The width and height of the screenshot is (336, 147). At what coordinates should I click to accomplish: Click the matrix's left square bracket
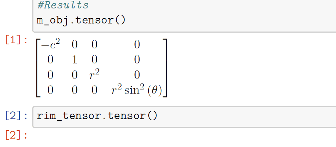pos(38,68)
